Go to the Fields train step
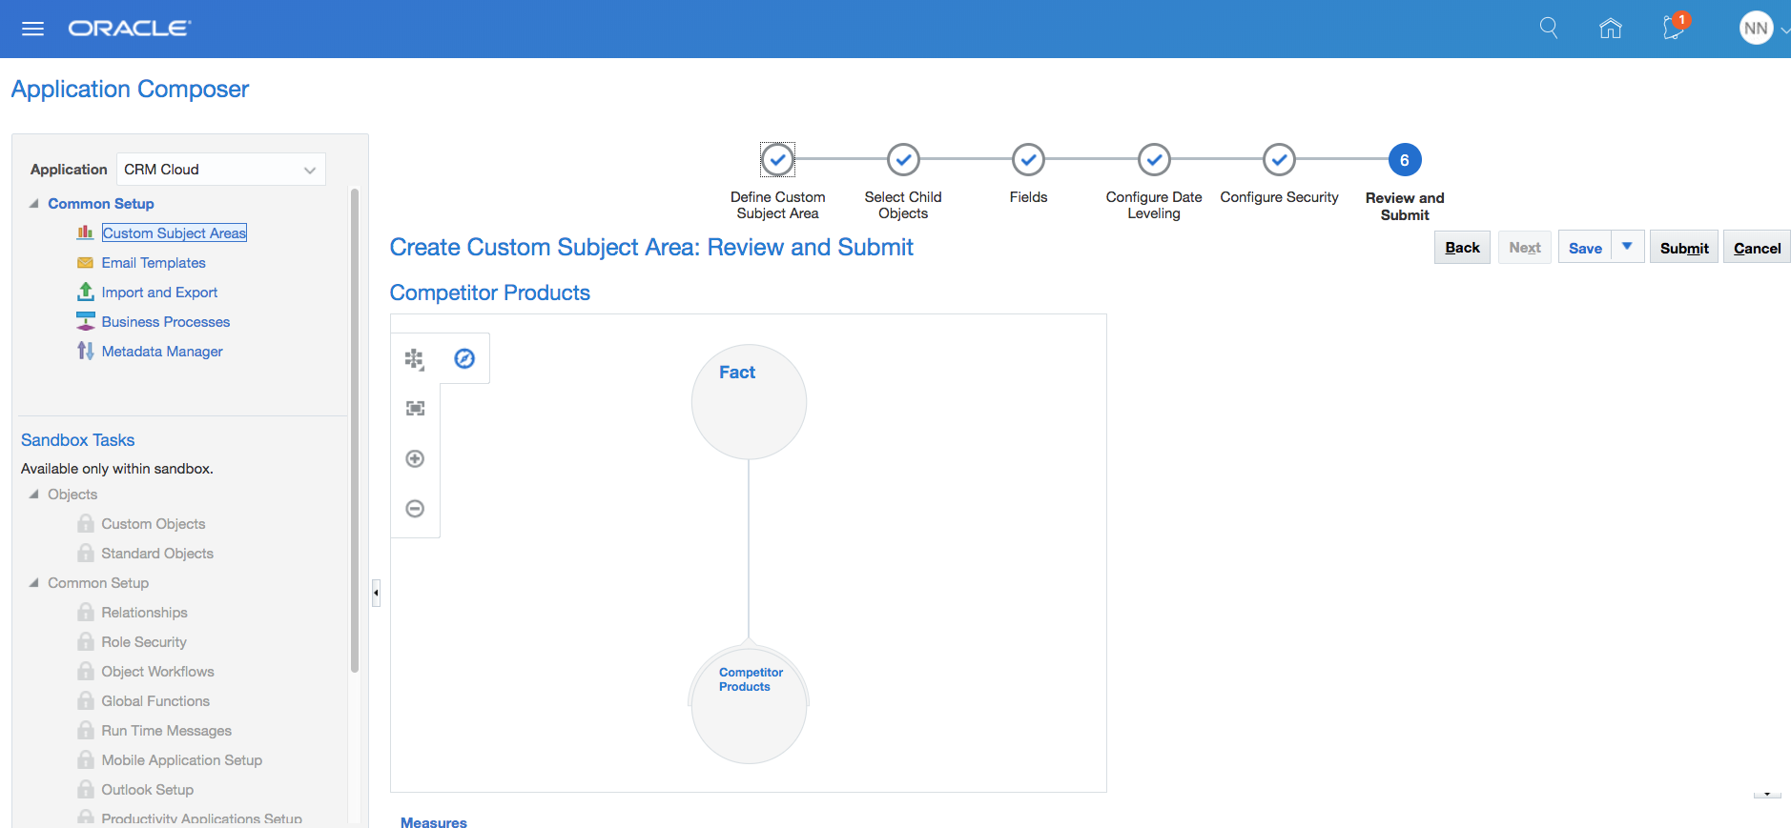The width and height of the screenshot is (1791, 828). [x=1028, y=160]
